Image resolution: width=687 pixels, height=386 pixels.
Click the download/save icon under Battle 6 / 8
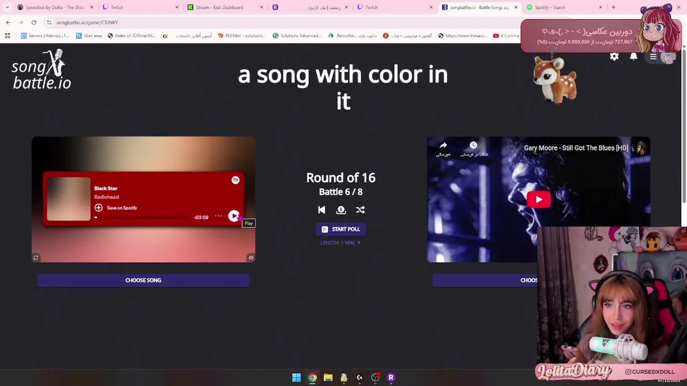click(x=341, y=210)
